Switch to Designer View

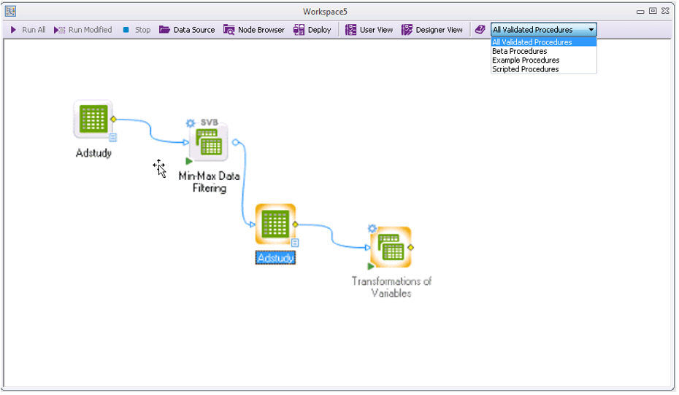[x=432, y=30]
